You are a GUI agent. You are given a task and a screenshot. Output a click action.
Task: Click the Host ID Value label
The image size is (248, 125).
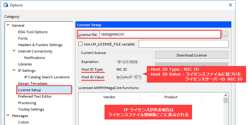(93, 77)
